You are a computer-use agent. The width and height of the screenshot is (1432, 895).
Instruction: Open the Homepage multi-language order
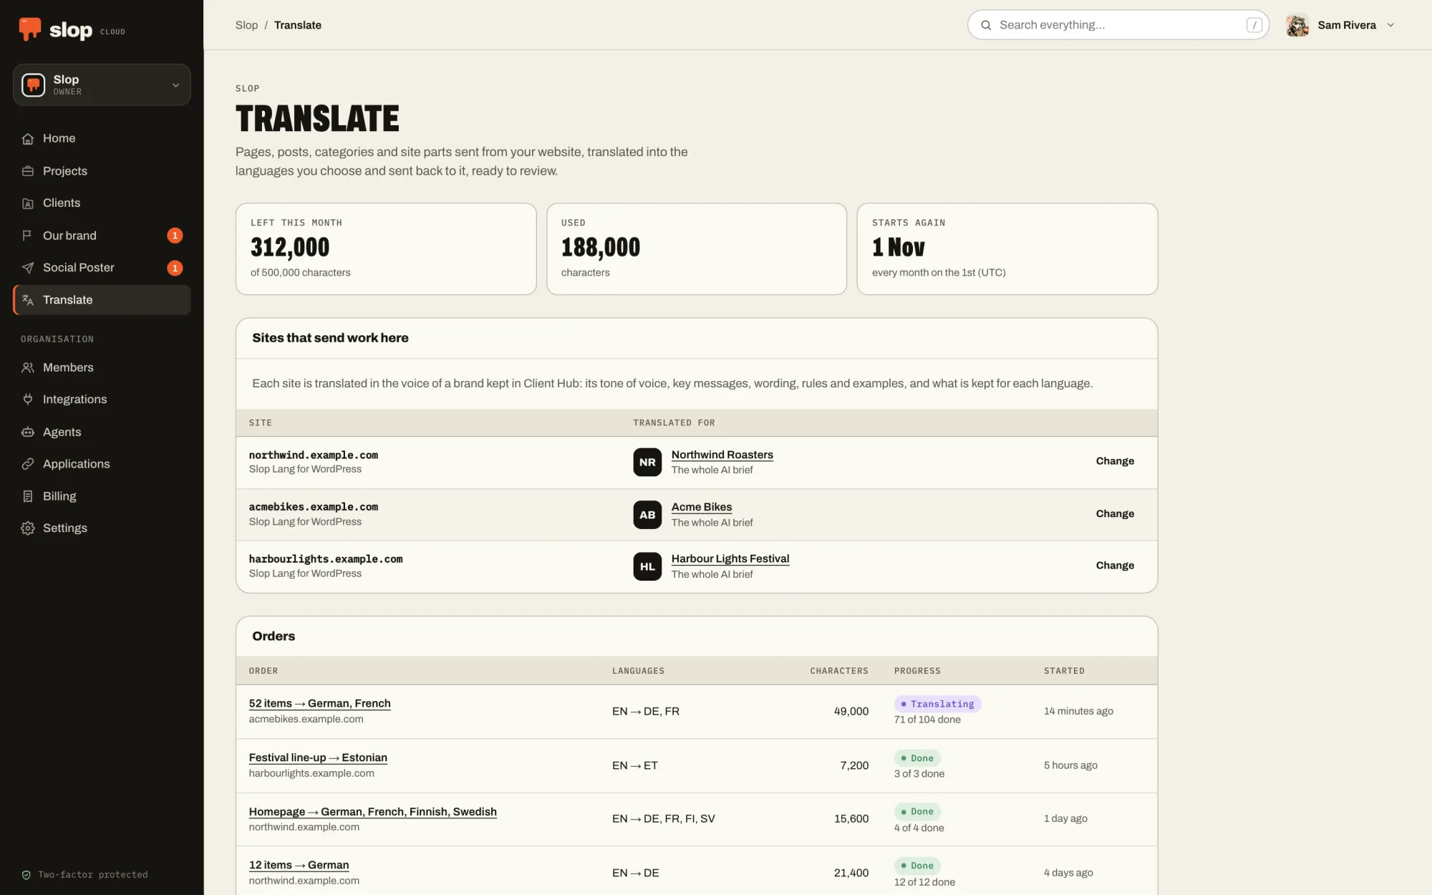pos(372,811)
